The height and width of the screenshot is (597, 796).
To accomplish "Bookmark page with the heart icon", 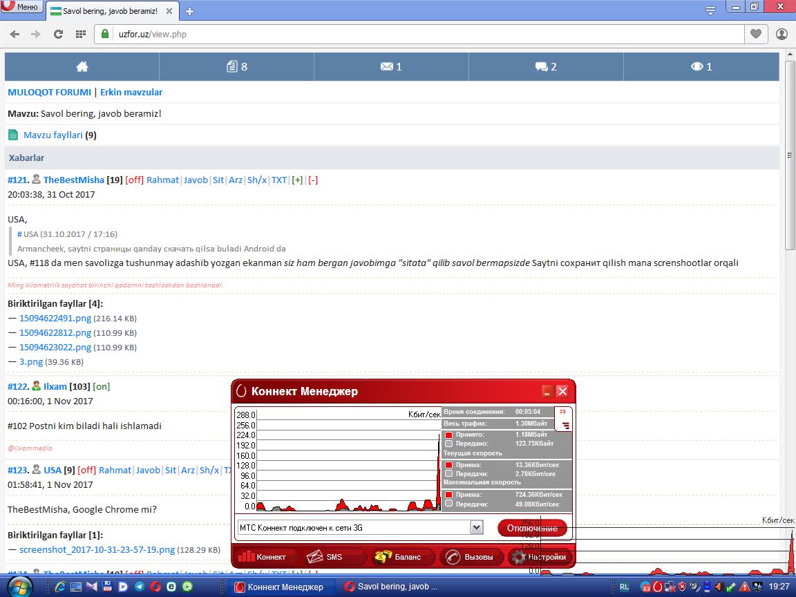I will tap(756, 34).
